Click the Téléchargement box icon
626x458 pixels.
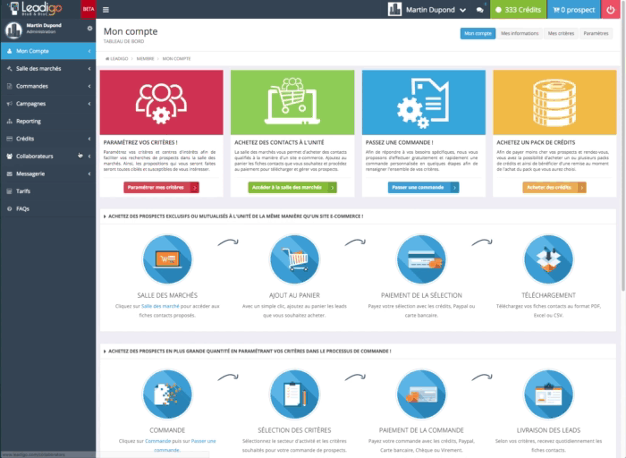coord(548,259)
